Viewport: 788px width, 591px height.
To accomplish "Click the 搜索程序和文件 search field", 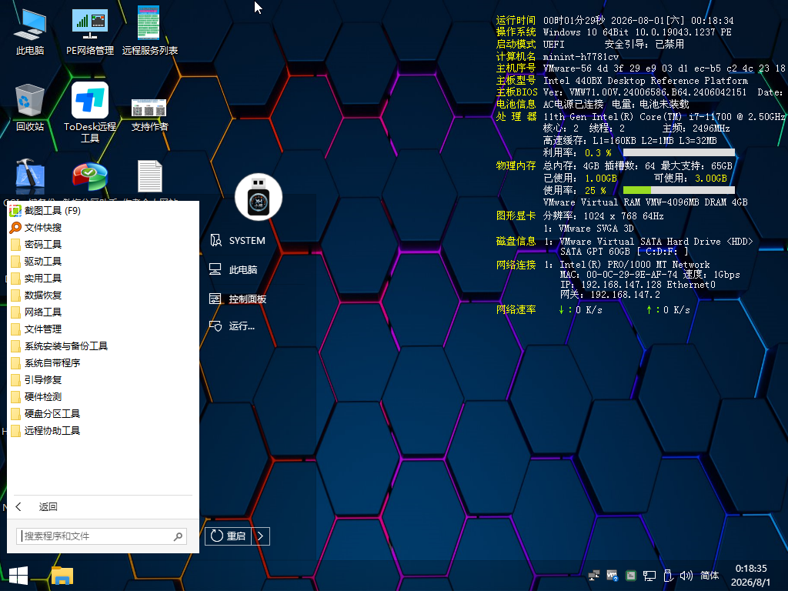I will (x=102, y=536).
